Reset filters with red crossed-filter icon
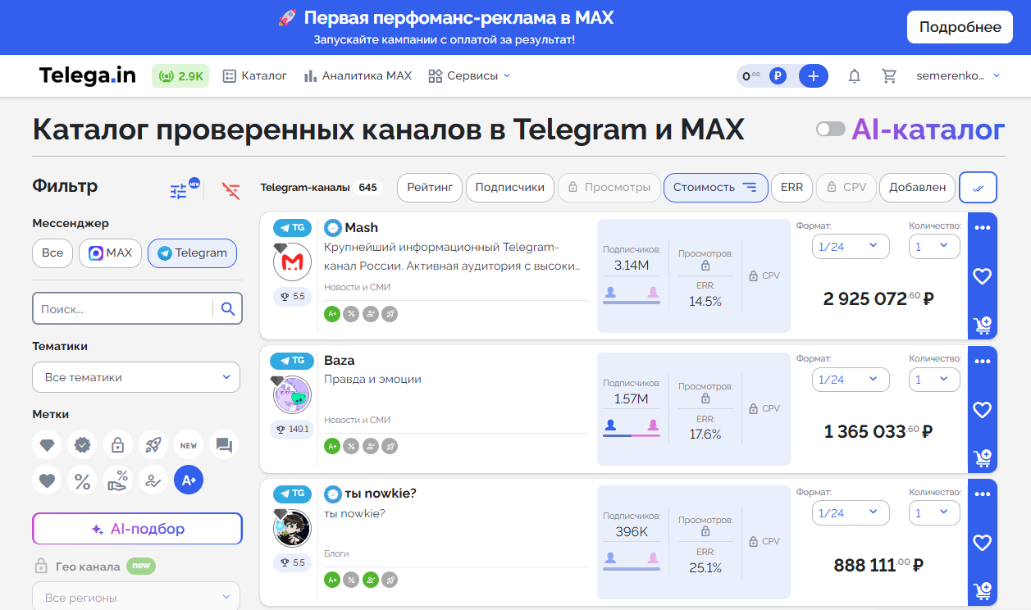The image size is (1031, 610). pyautogui.click(x=231, y=191)
